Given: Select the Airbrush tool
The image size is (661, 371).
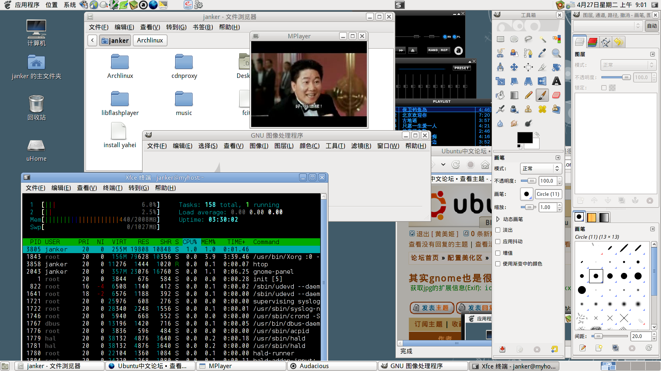Looking at the screenshot, I should 500,109.
